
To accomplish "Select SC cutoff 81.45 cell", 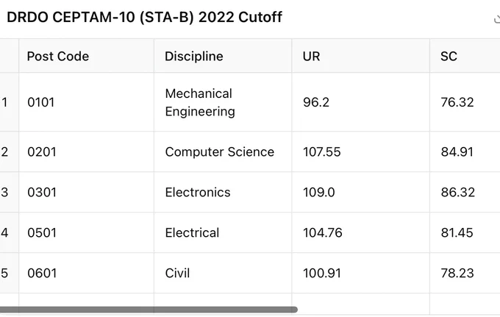I will (465, 233).
